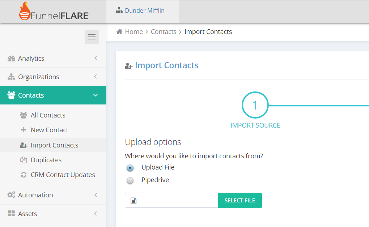Click the Analytics dashboard gauge icon
The height and width of the screenshot is (227, 369).
tap(11, 58)
